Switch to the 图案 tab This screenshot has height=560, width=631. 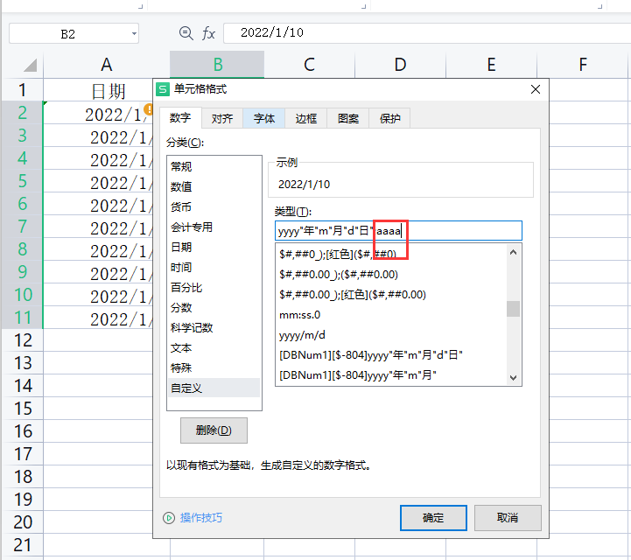[348, 119]
